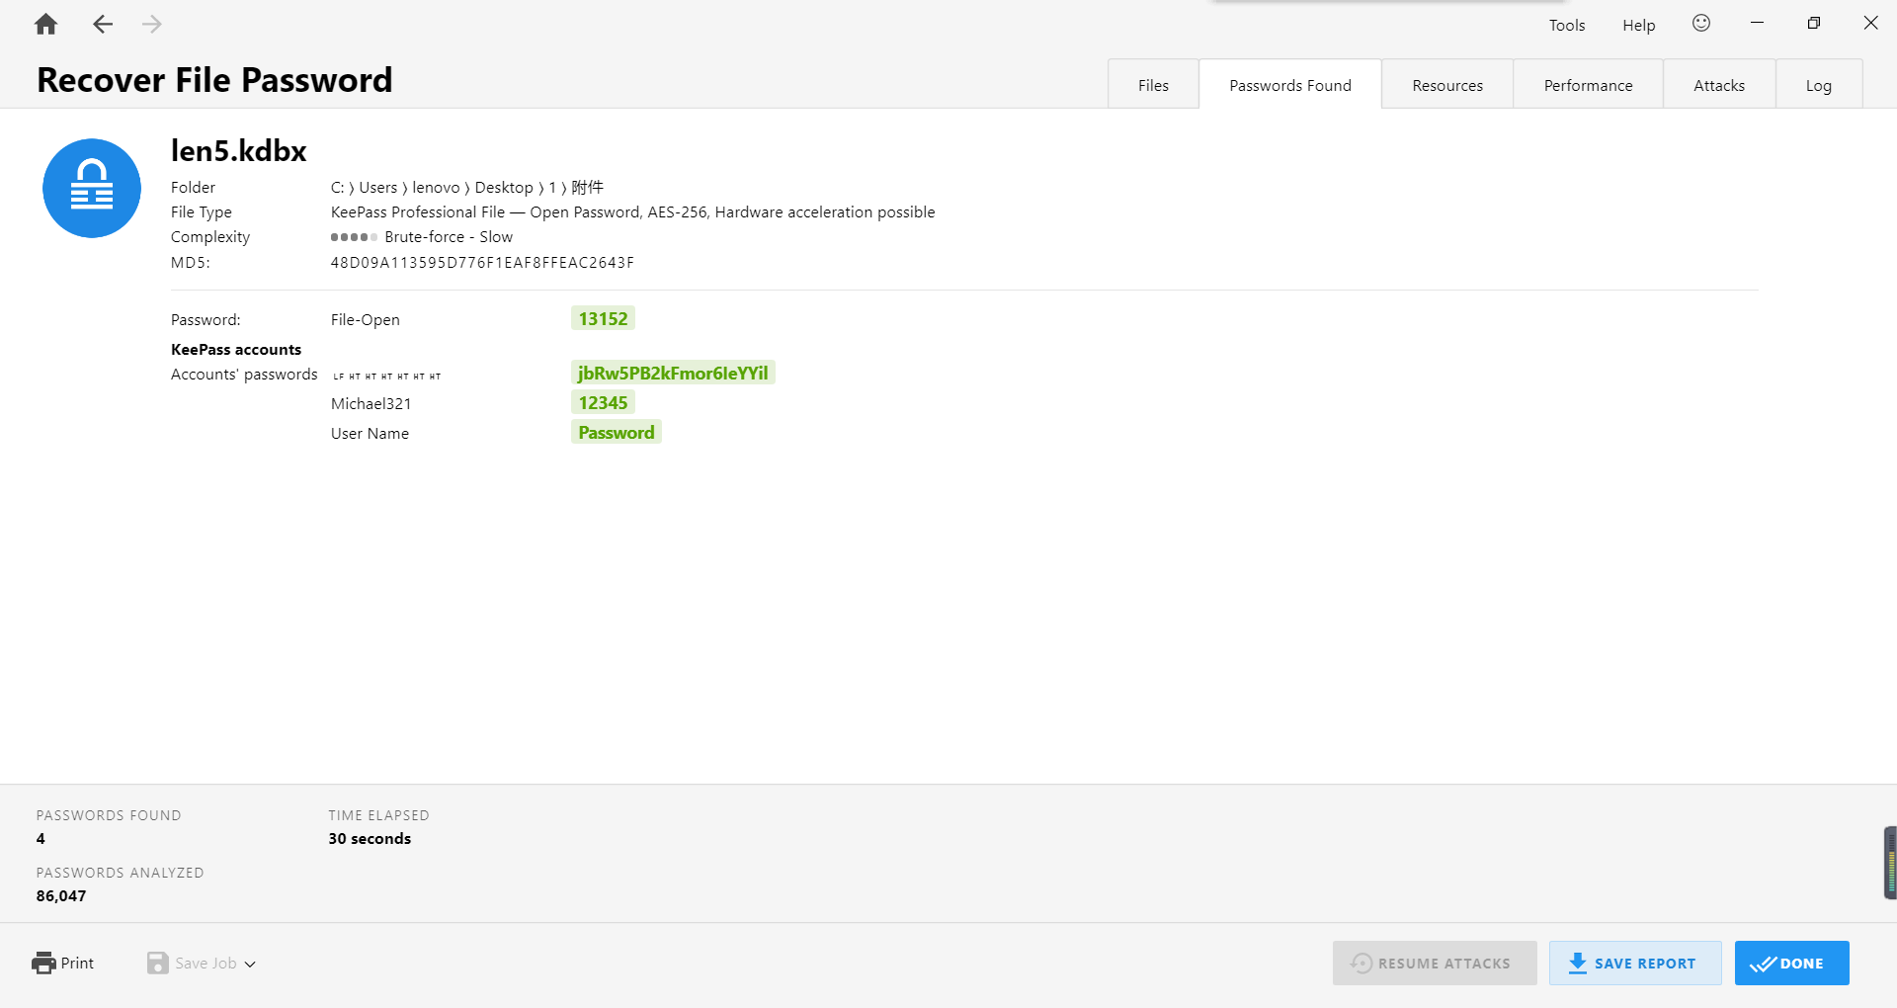The height and width of the screenshot is (1008, 1897).
Task: Click the password jbRw5PB2kFmor6leYYil
Action: pos(672,373)
